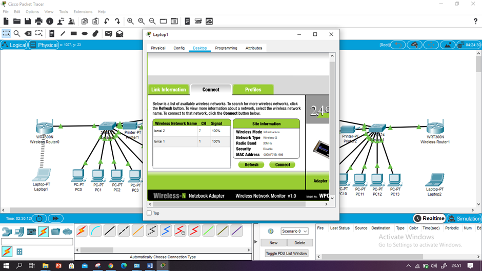Open Word from the taskbar
Image resolution: width=482 pixels, height=271 pixels.
click(x=150, y=266)
